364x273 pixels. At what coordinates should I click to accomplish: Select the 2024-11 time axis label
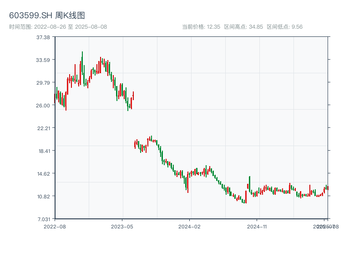tap(258, 226)
